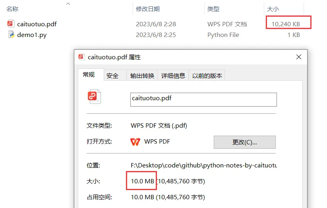Viewport: 327px width, 208px height.
Task: Click the WPS PDF logo next to opens-with
Action: click(135, 142)
